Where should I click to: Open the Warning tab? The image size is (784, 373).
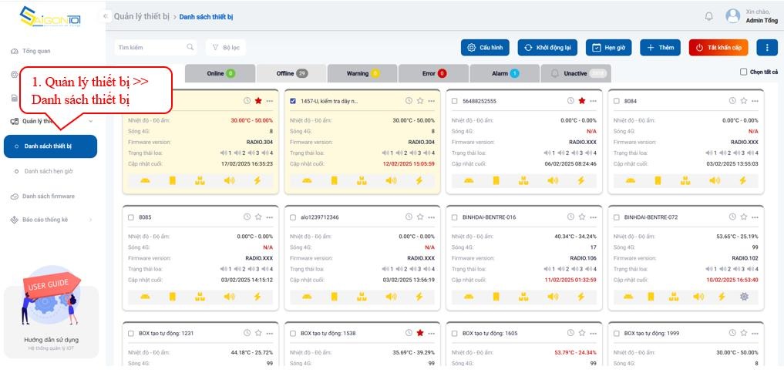tap(362, 73)
